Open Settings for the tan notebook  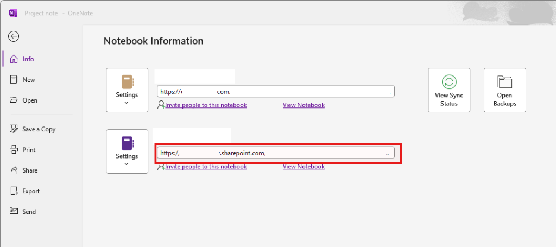(x=127, y=90)
